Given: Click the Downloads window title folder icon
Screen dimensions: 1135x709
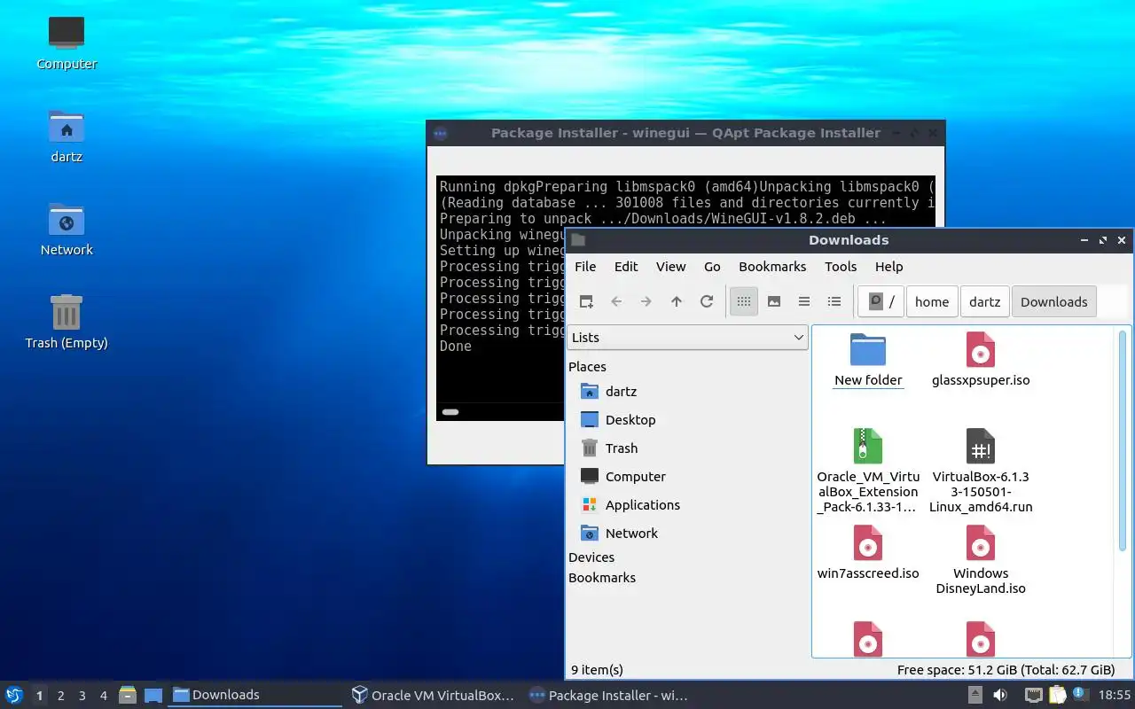Looking at the screenshot, I should 578,240.
